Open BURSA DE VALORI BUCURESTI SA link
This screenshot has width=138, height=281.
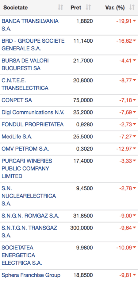coord(25,64)
